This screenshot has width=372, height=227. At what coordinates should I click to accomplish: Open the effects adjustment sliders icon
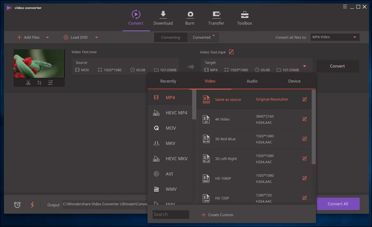tap(50, 83)
